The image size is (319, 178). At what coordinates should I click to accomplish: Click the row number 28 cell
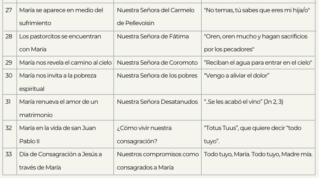9,37
